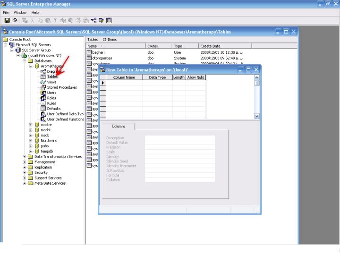Image resolution: width=340 pixels, height=255 pixels.
Task: Click the Aromatherapy database icon
Action: point(37,66)
